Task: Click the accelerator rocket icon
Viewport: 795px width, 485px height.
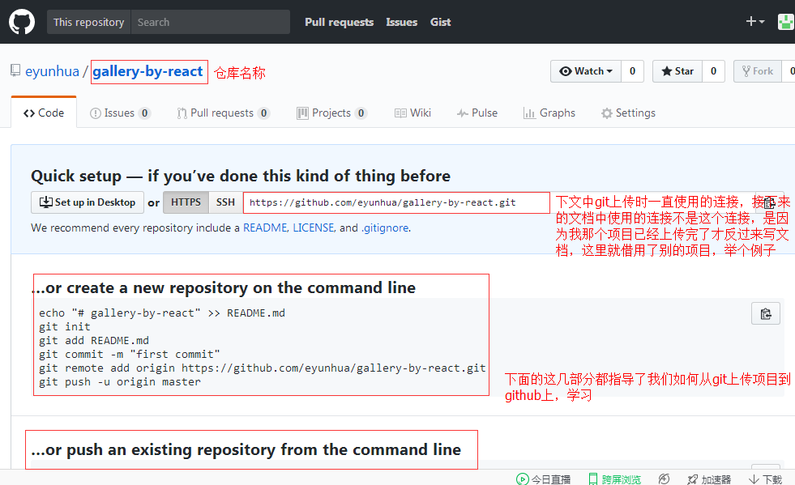Action: point(692,479)
